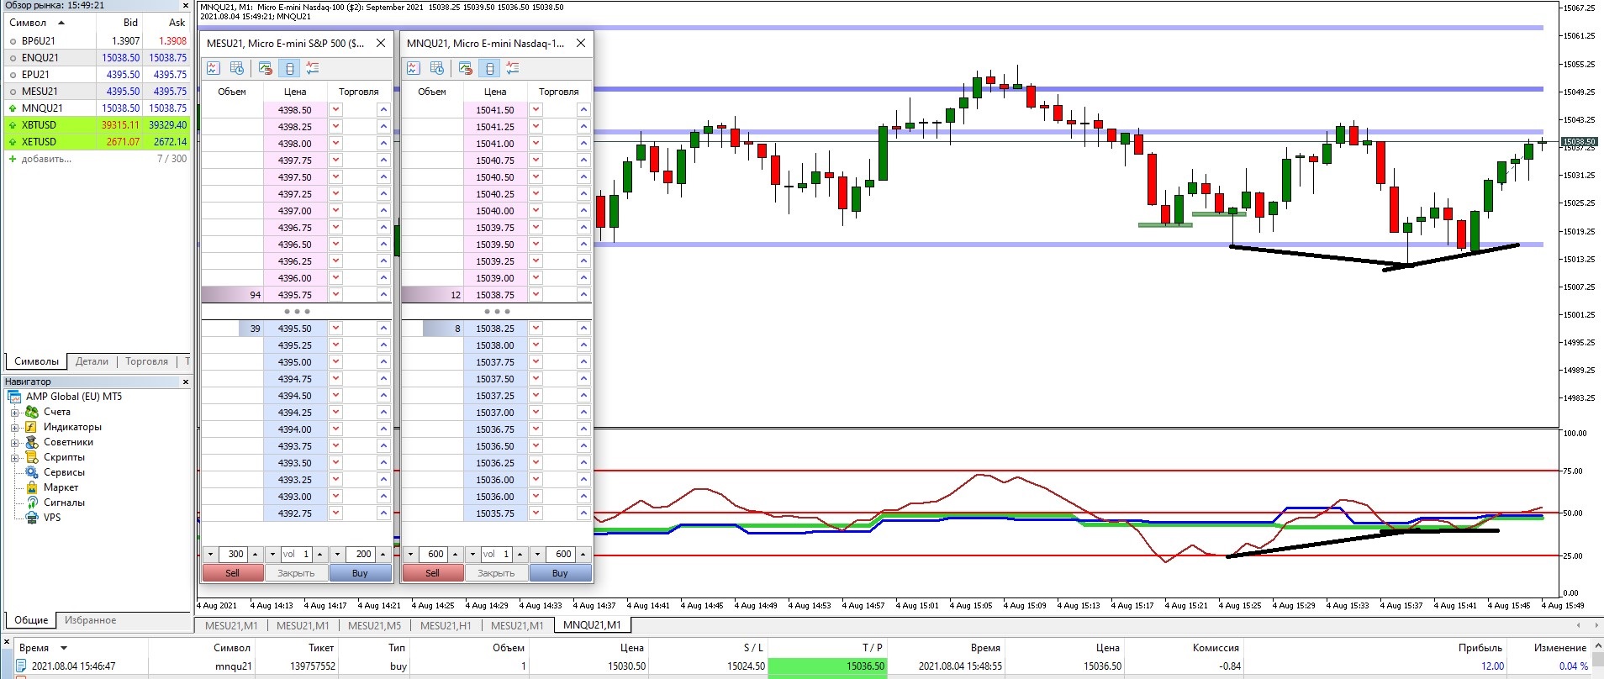Select Сервисы in the Navigator tree
This screenshot has width=1604, height=679.
click(x=64, y=472)
